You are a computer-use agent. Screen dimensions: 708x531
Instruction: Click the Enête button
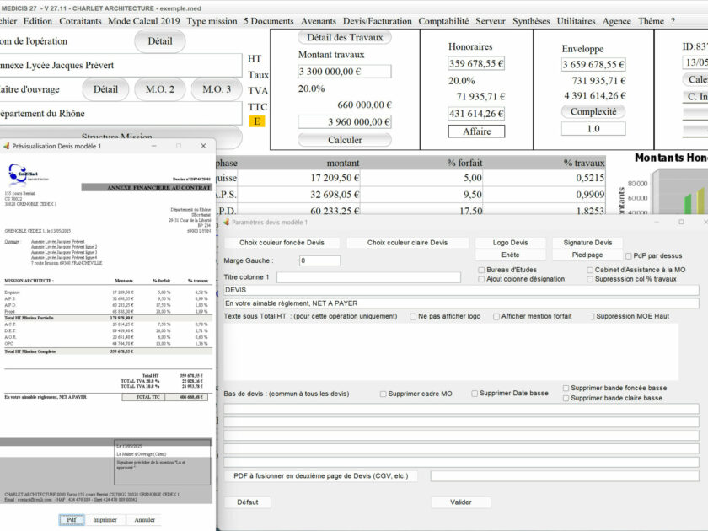click(x=510, y=255)
